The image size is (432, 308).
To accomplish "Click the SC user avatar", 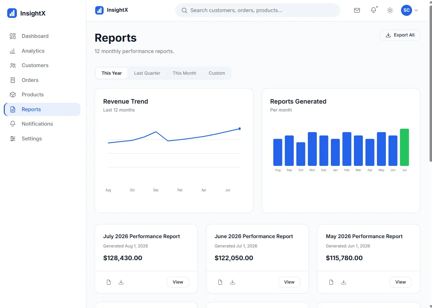I will 407,10.
